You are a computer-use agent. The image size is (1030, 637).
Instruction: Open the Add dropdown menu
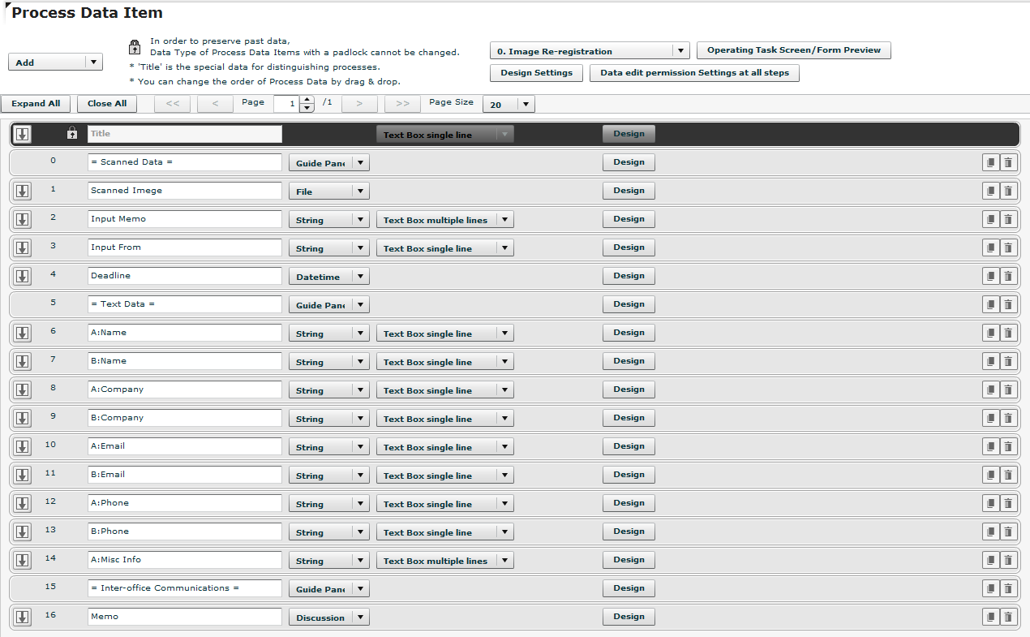pyautogui.click(x=55, y=61)
